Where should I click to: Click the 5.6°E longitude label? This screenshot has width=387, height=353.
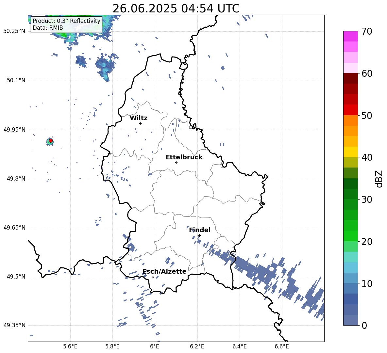(70, 346)
